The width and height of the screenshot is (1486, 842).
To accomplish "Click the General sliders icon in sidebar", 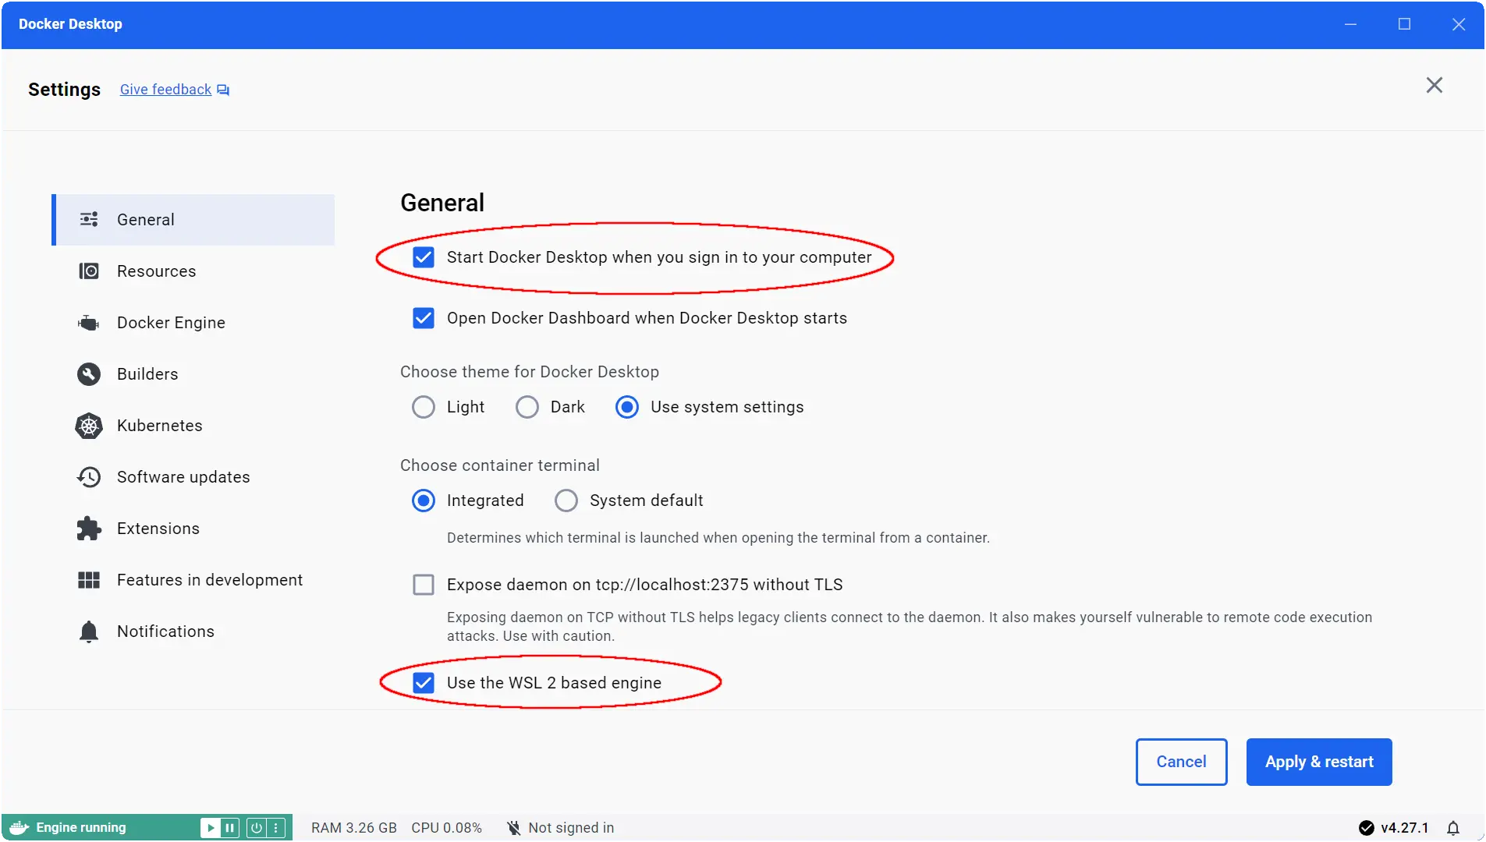I will [x=89, y=219].
